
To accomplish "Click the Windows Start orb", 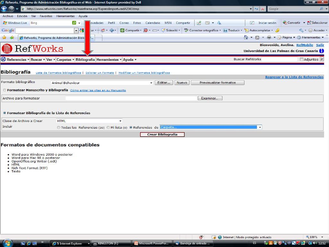I will tap(7, 243).
